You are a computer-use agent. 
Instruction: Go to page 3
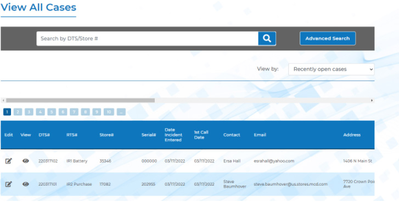(29, 112)
